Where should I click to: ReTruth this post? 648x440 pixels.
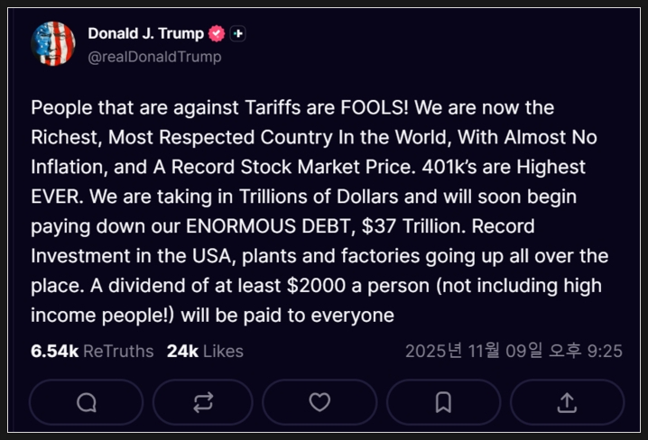(202, 402)
